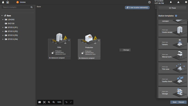The height and width of the screenshot is (106, 188).
Task: Select the Generic station template
Action: (172, 43)
